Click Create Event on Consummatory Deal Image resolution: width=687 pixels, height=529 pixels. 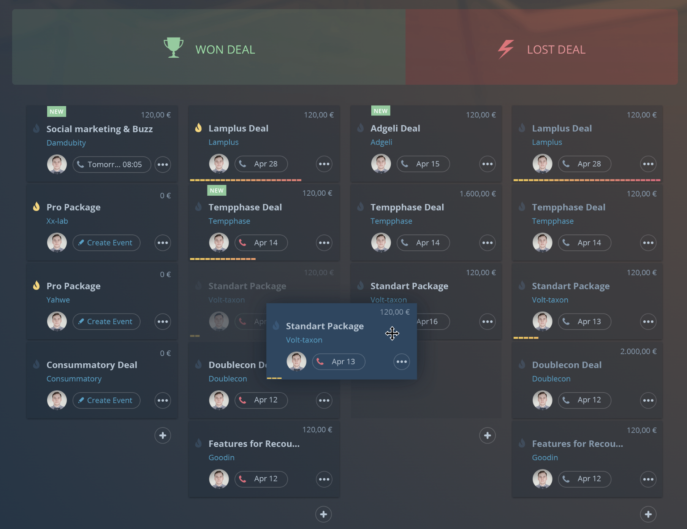pyautogui.click(x=106, y=400)
